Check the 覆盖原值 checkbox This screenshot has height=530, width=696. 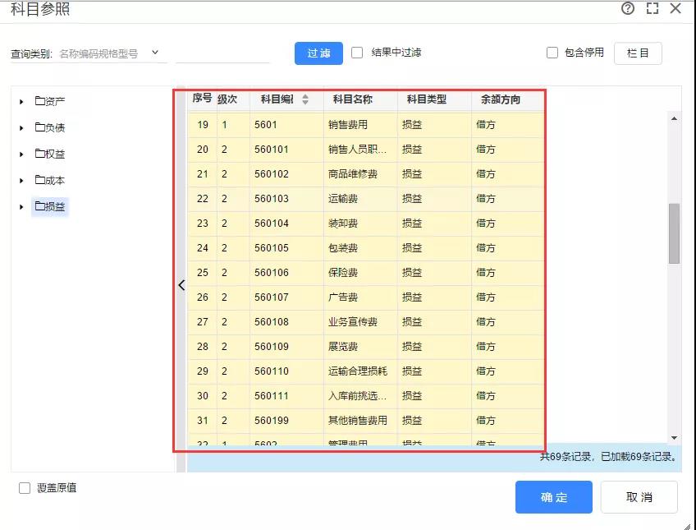[25, 488]
